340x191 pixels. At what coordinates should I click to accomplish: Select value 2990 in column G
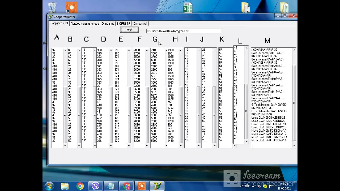[x=154, y=124]
